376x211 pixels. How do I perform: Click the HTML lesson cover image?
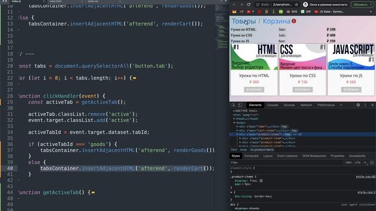(x=254, y=57)
